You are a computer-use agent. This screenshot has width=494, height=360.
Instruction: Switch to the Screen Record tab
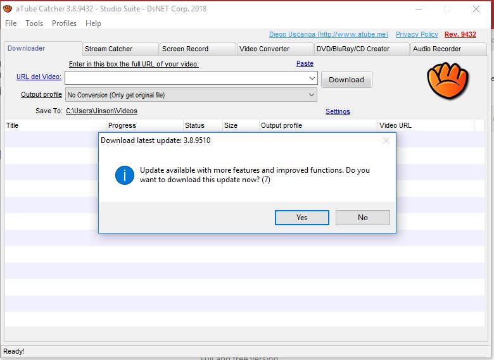point(198,49)
